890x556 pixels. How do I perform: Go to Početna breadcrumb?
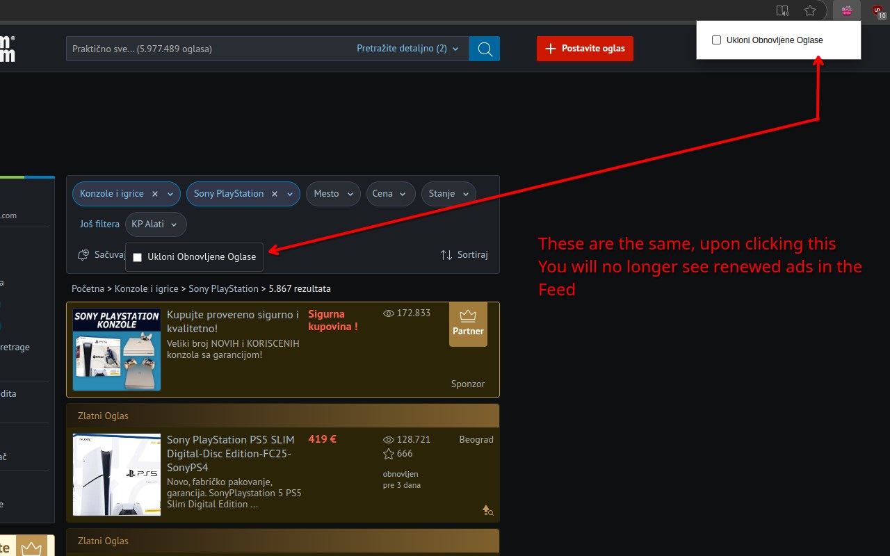[x=88, y=288]
